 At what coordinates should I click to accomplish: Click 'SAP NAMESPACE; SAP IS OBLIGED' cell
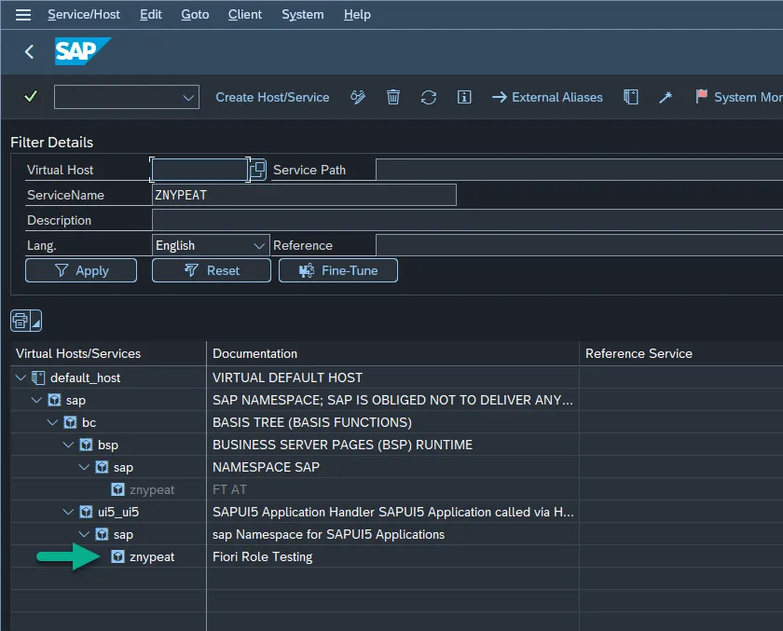click(392, 400)
